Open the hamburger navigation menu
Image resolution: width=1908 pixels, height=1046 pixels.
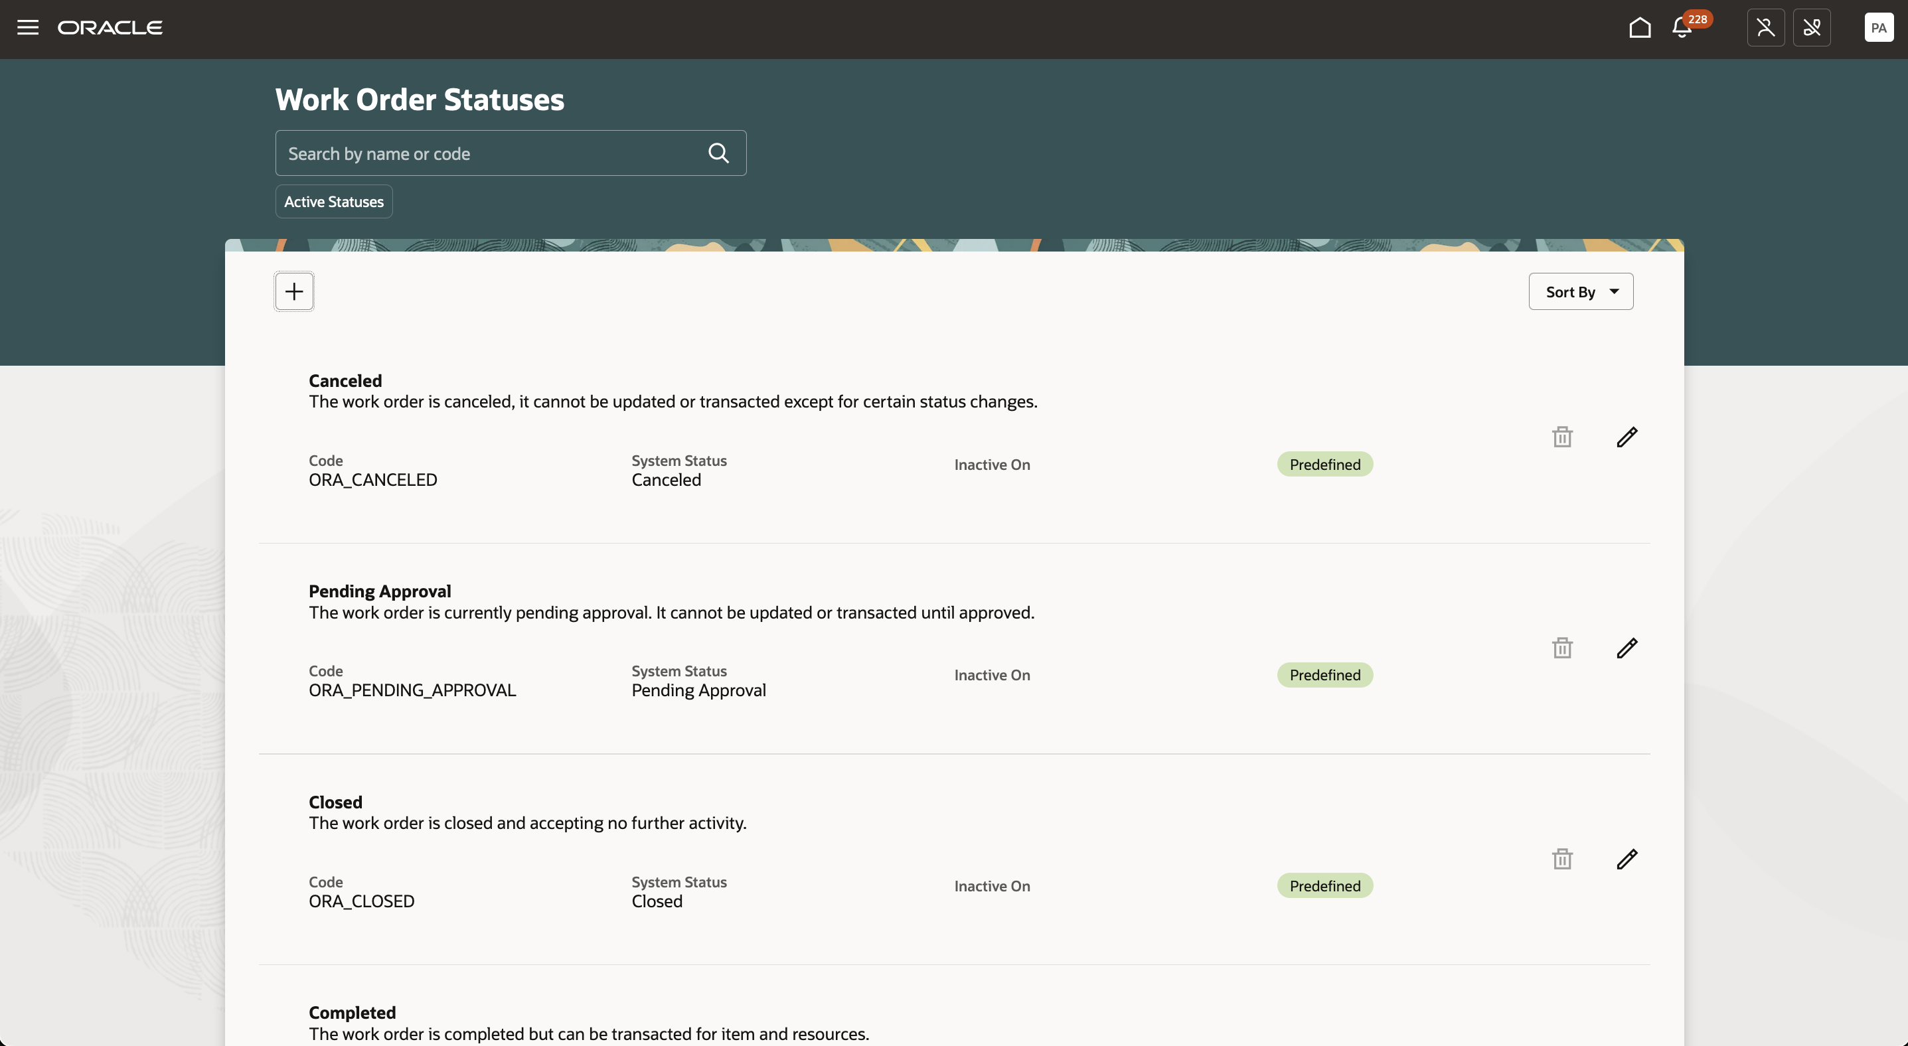(x=27, y=27)
